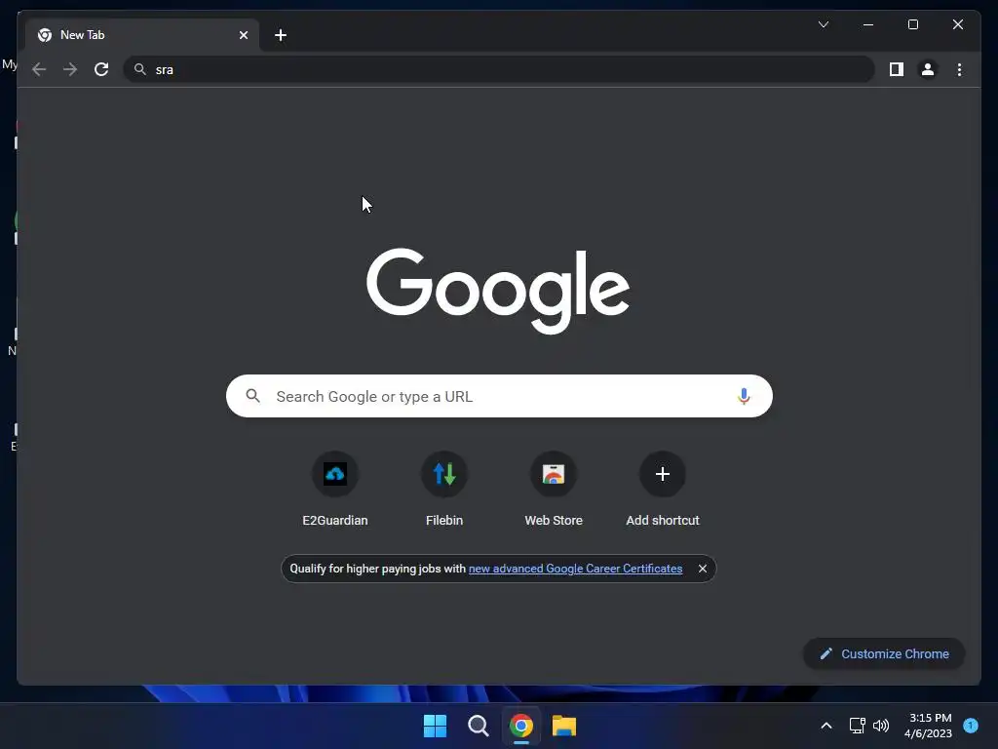The width and height of the screenshot is (998, 749).
Task: Click Chrome icon in taskbar
Action: (x=520, y=726)
